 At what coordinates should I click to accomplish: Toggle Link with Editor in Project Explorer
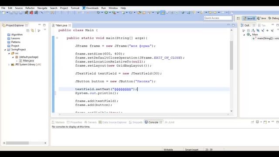point(32,31)
